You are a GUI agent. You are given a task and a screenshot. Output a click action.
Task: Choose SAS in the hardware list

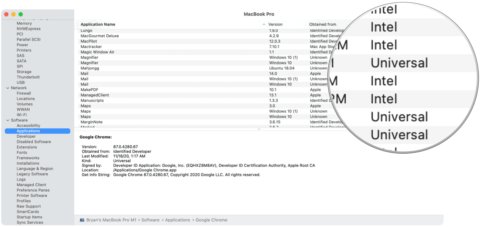[21, 56]
